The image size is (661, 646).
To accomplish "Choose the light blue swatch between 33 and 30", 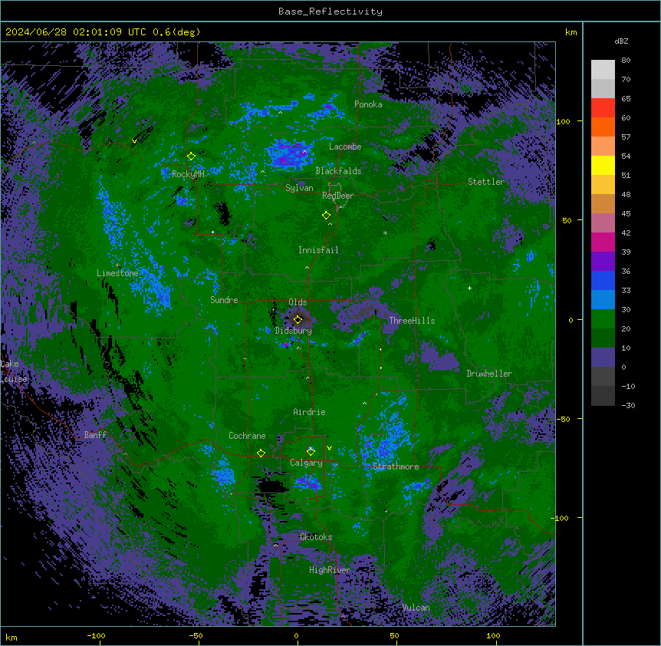I will (603, 300).
